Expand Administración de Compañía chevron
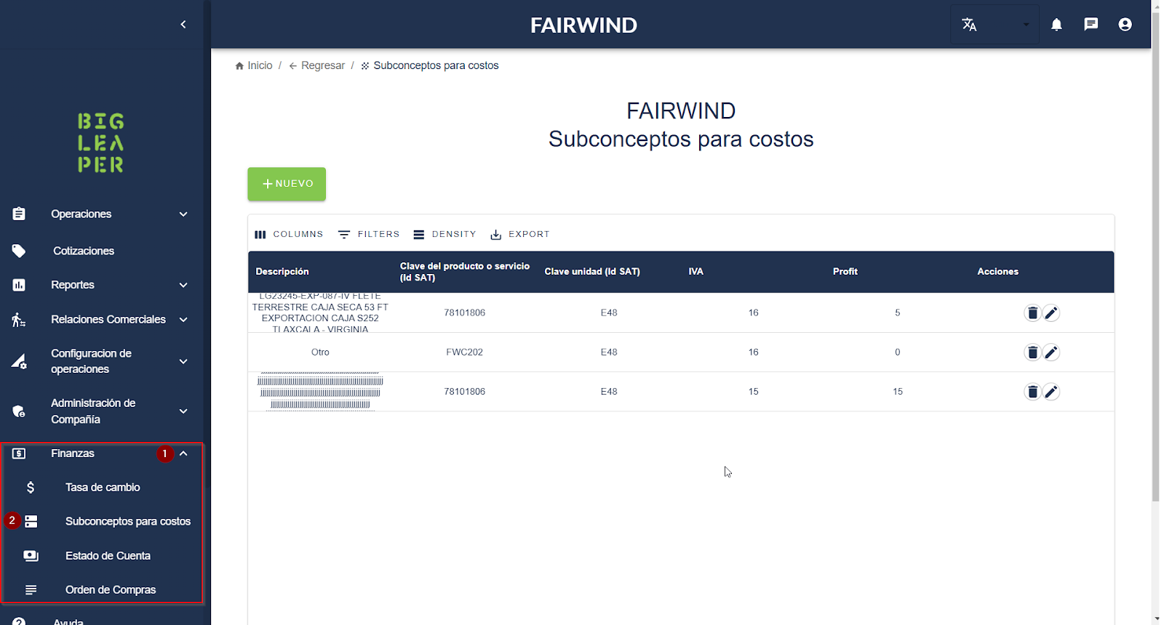 (x=183, y=411)
